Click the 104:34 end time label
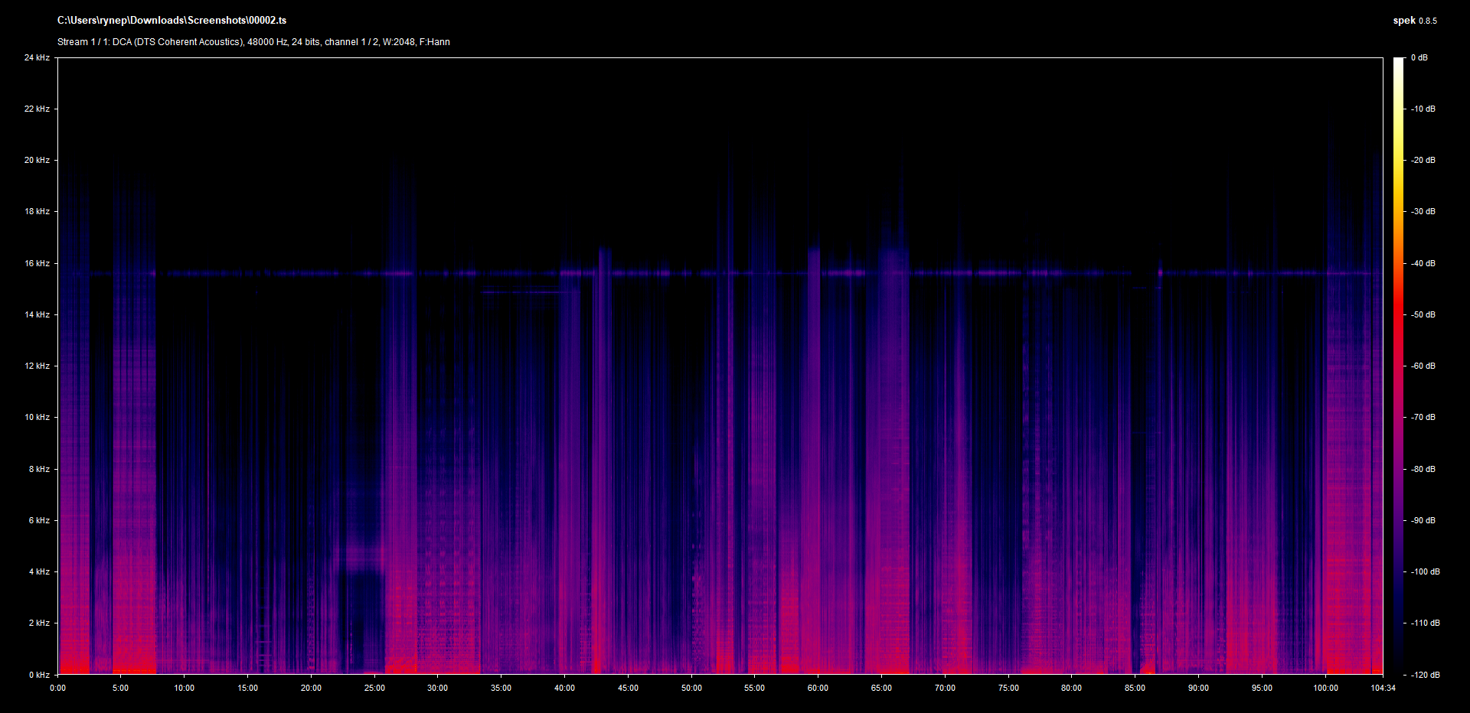This screenshot has width=1470, height=713. pyautogui.click(x=1383, y=688)
